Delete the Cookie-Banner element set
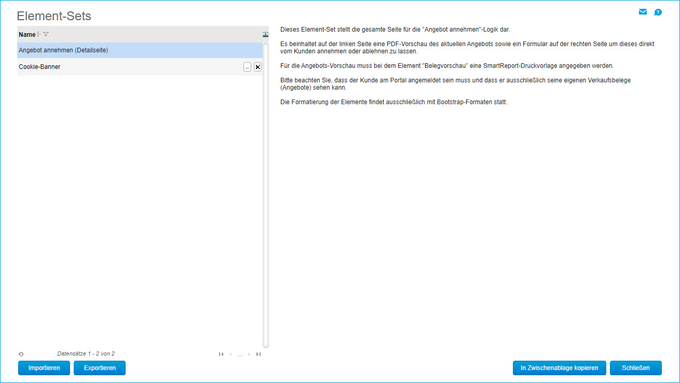 coord(257,67)
